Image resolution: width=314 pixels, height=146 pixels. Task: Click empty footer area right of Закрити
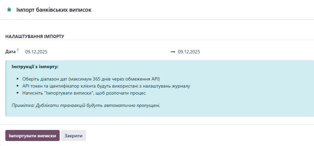click(x=200, y=136)
